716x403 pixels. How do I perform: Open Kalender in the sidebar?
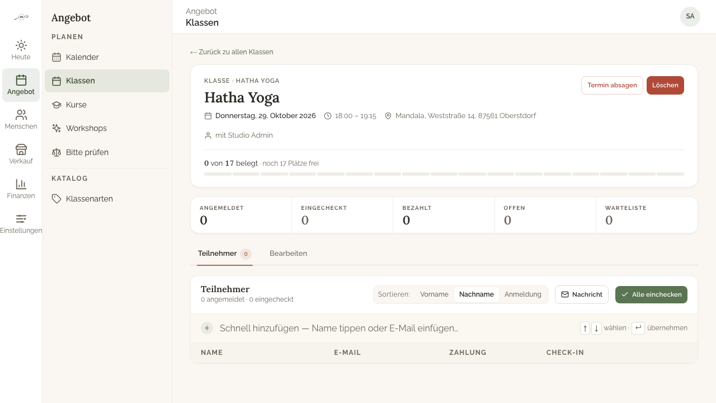pyautogui.click(x=107, y=57)
